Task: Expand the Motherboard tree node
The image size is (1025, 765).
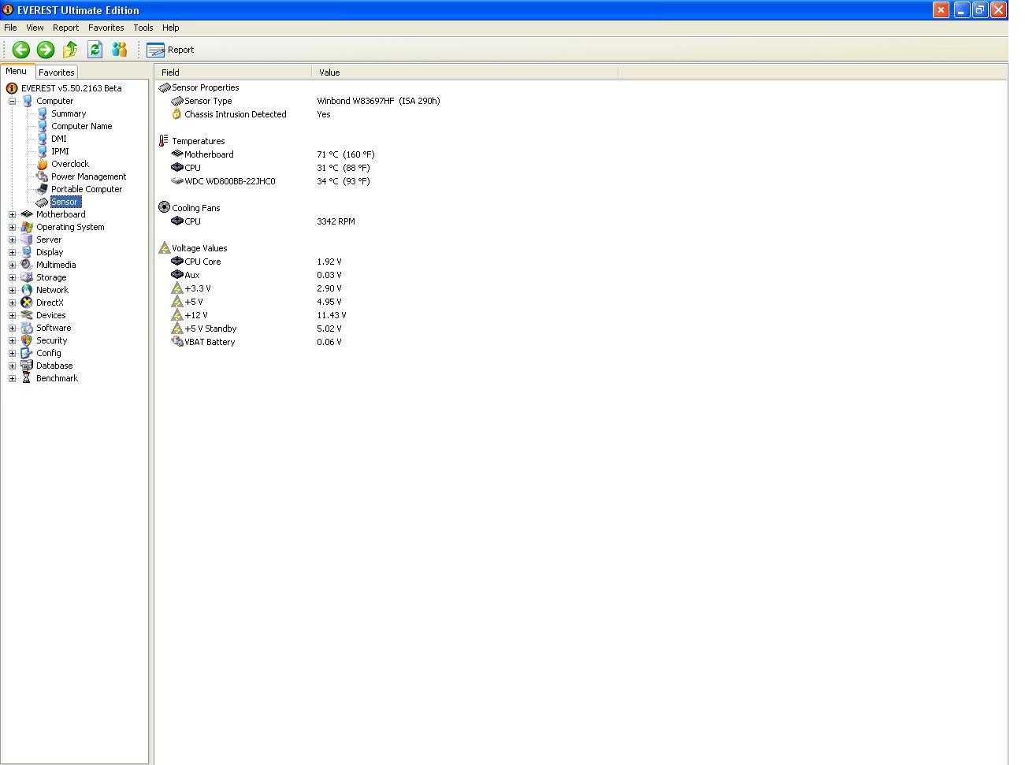Action: click(x=12, y=214)
